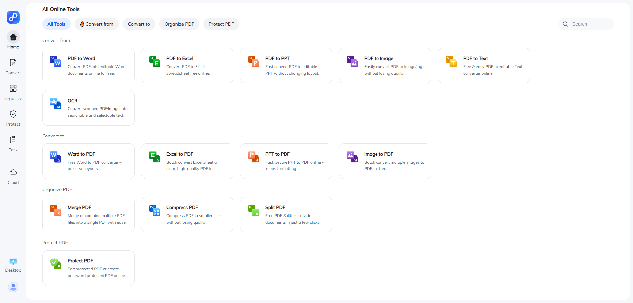Open the Convert sidebar icon

(13, 63)
